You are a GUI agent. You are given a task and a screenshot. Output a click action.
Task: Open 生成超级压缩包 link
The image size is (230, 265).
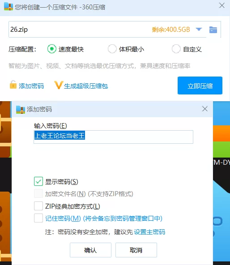pos(86,86)
